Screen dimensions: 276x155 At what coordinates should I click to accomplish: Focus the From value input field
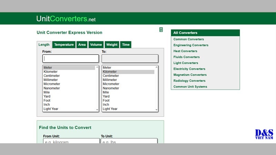[71, 59]
